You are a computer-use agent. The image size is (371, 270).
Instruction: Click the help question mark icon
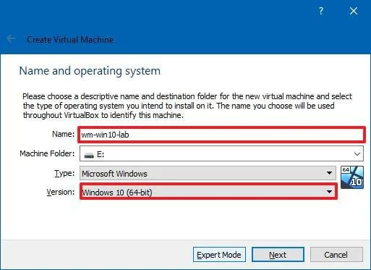pos(321,11)
